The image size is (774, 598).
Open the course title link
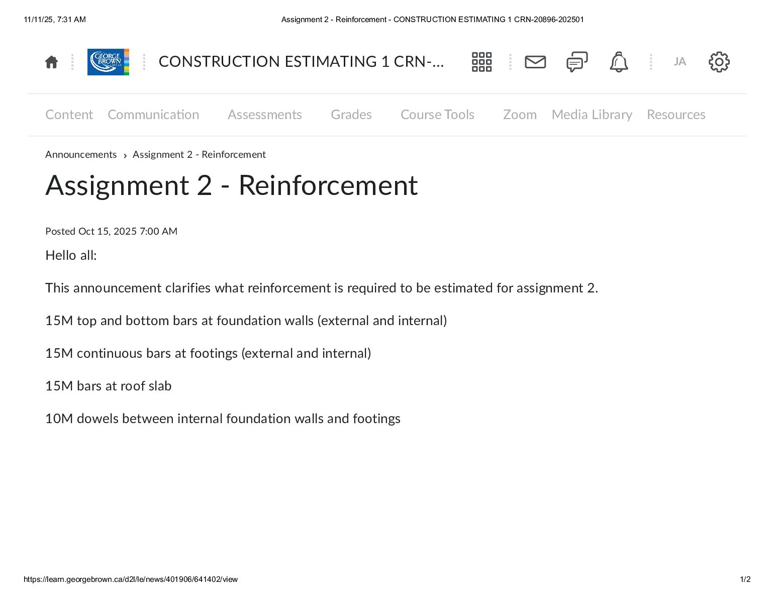point(301,61)
